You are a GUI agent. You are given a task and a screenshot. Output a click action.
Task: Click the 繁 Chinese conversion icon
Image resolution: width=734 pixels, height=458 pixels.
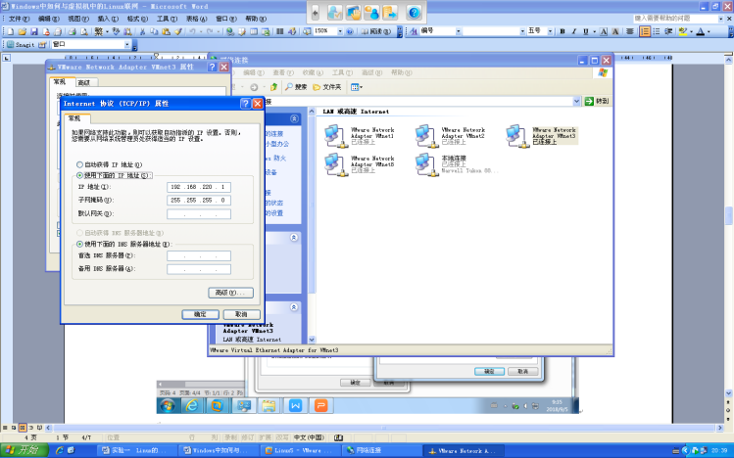[x=98, y=31]
